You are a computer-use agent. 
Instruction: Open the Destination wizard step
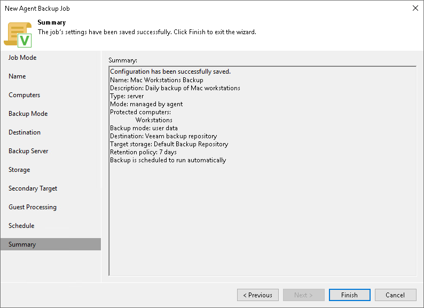pos(25,132)
